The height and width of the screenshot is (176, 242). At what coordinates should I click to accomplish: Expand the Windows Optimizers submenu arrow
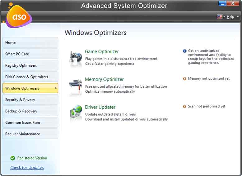coord(56,88)
